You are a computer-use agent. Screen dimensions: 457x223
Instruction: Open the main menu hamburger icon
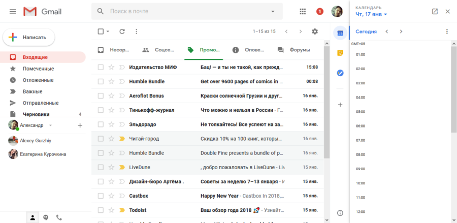[13, 11]
